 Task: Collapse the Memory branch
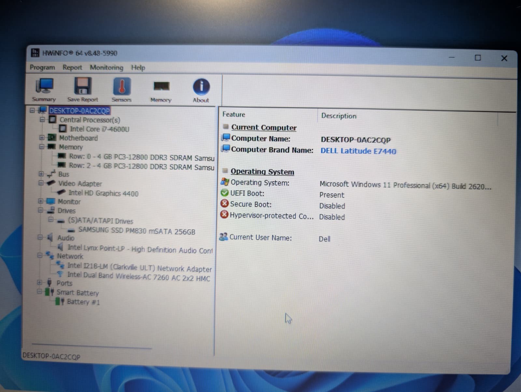pyautogui.click(x=42, y=147)
